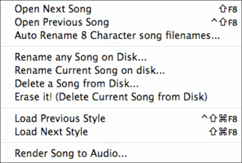This screenshot has width=242, height=163.
Task: Open Auto Rename 8 Character song filenames
Action: [x=117, y=36]
